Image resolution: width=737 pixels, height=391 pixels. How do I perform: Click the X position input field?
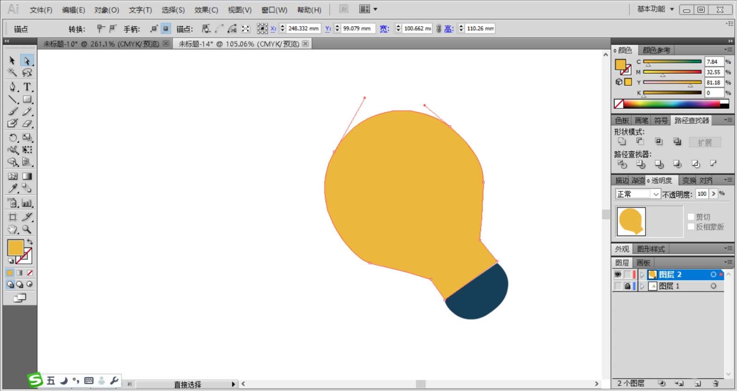tap(303, 29)
